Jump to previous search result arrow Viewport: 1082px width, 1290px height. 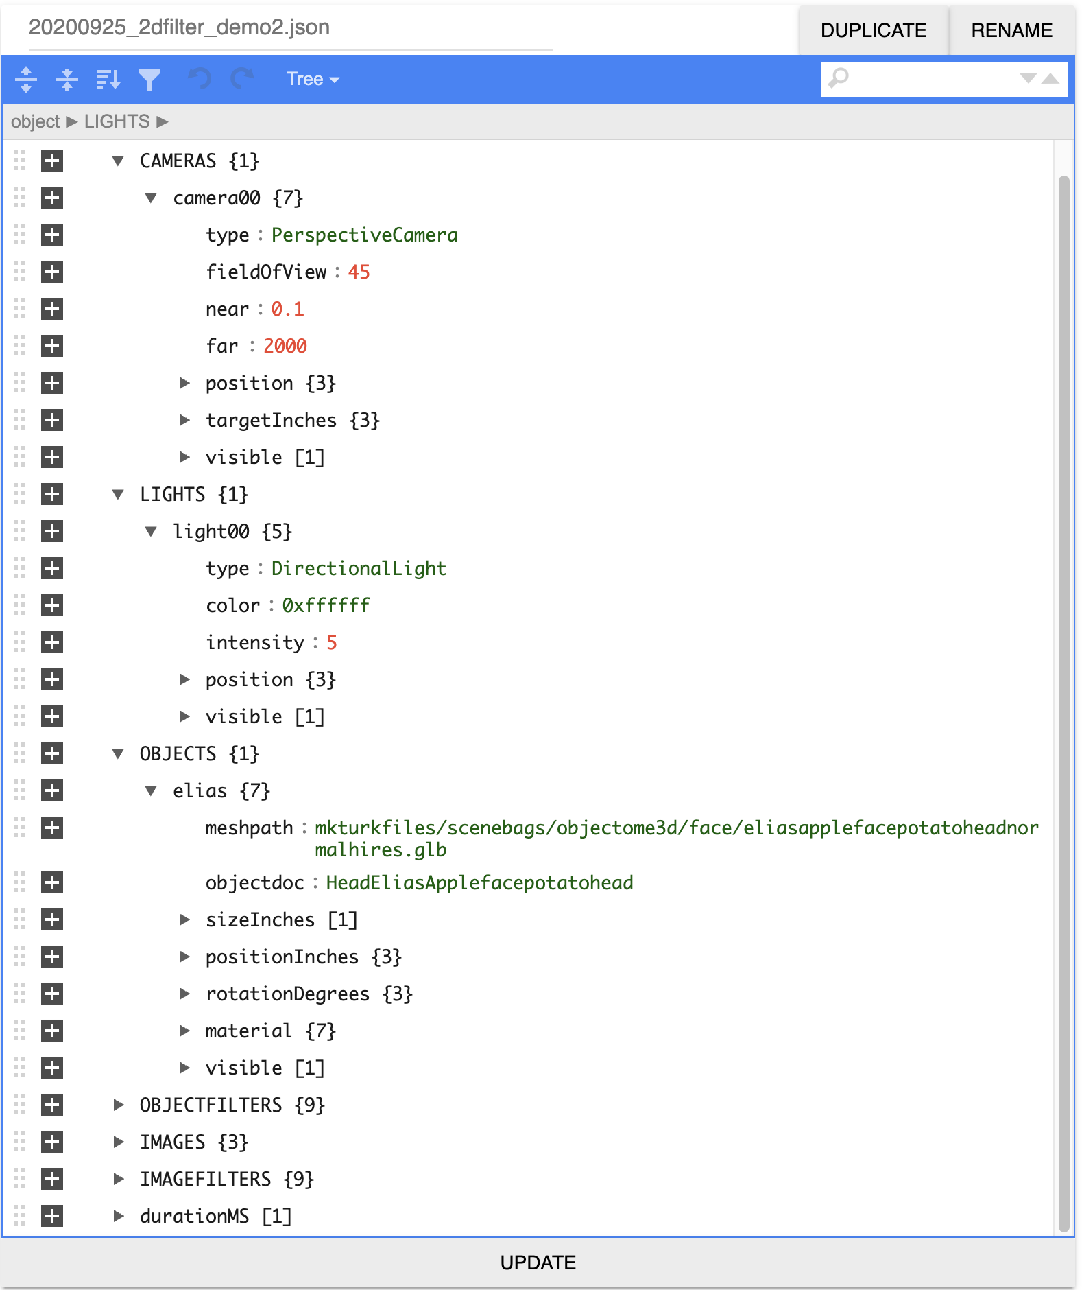(1050, 79)
